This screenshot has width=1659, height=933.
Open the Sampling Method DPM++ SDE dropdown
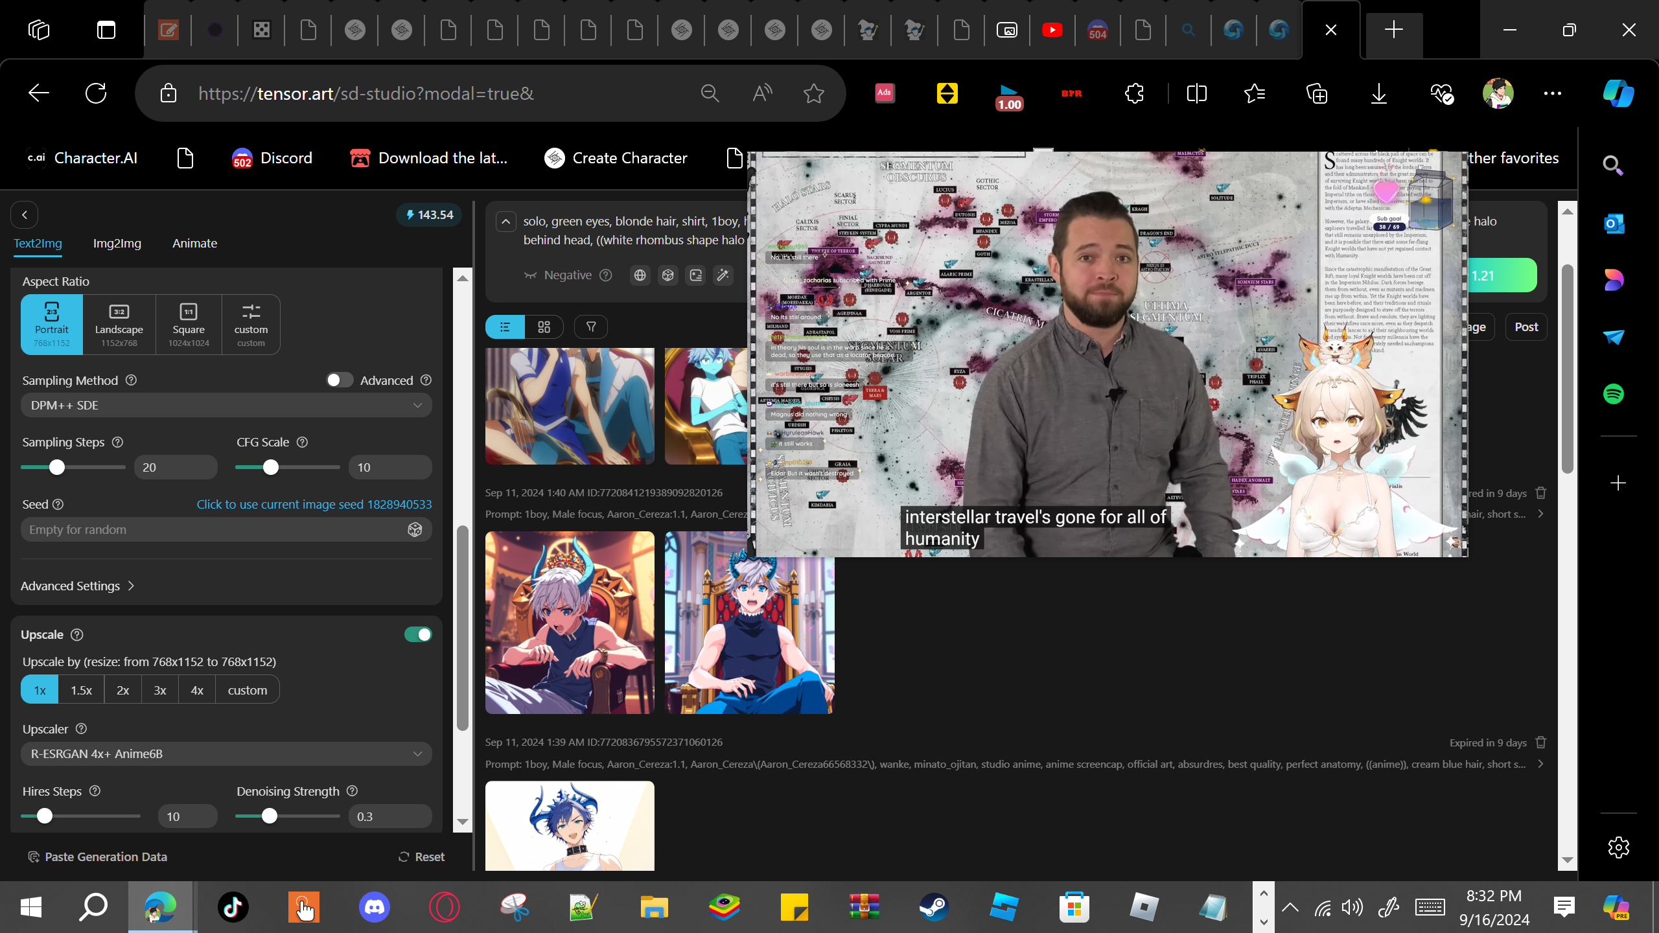226,406
